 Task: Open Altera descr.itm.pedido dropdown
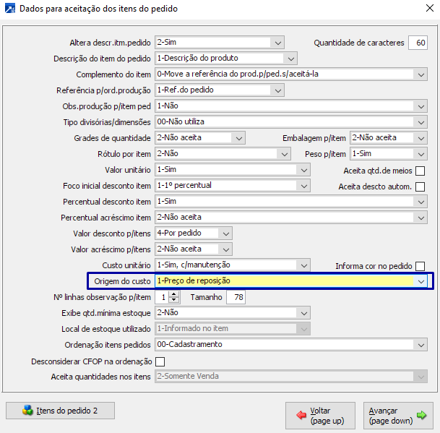[x=278, y=43]
